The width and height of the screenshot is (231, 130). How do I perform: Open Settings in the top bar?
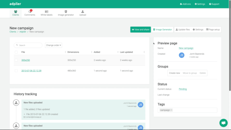[x=200, y=4]
